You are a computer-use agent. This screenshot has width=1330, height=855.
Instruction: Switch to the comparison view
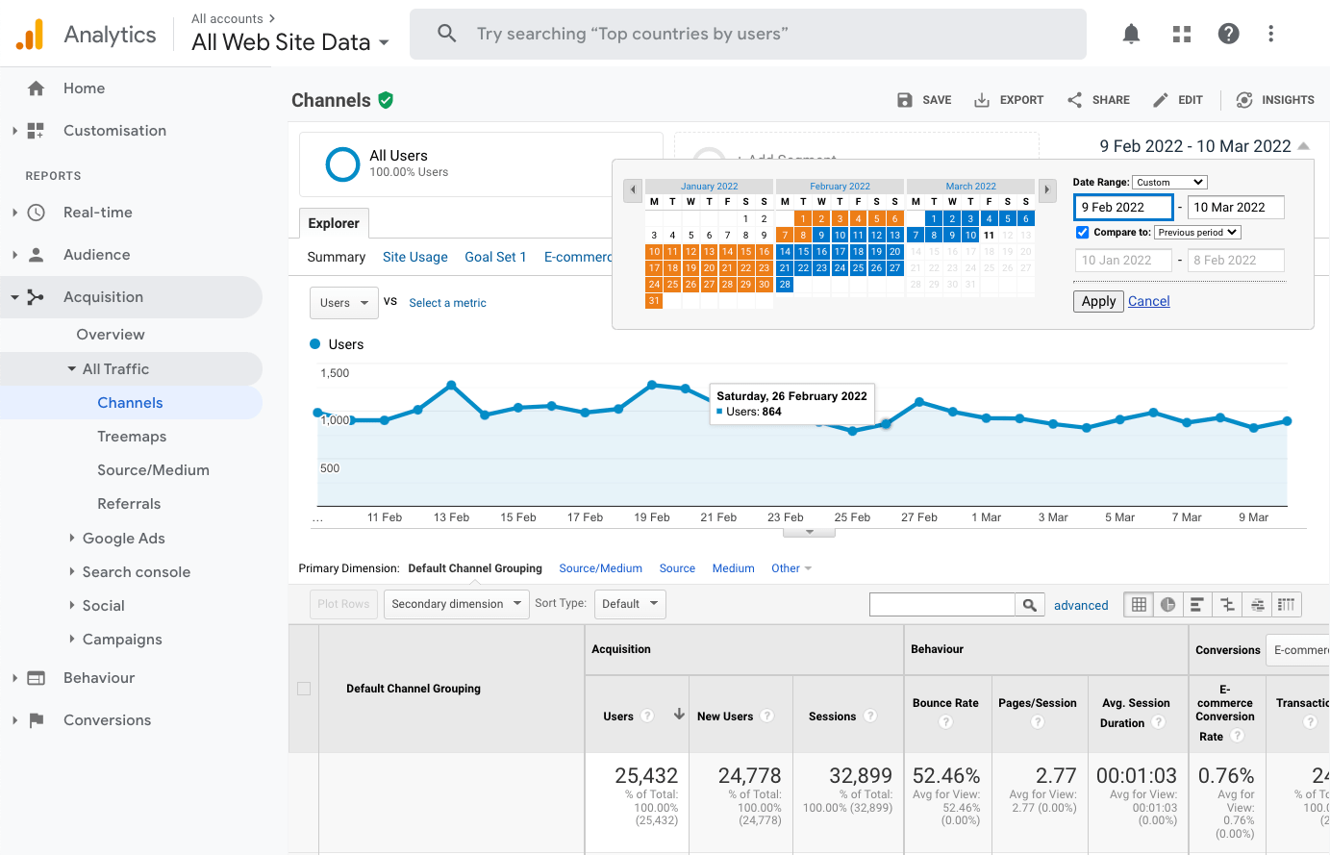click(x=1227, y=604)
